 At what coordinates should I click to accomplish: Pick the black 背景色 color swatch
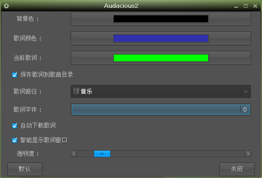[x=161, y=19]
